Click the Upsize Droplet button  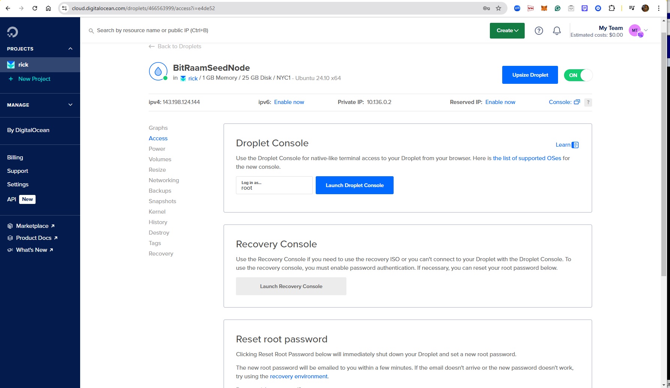tap(530, 75)
